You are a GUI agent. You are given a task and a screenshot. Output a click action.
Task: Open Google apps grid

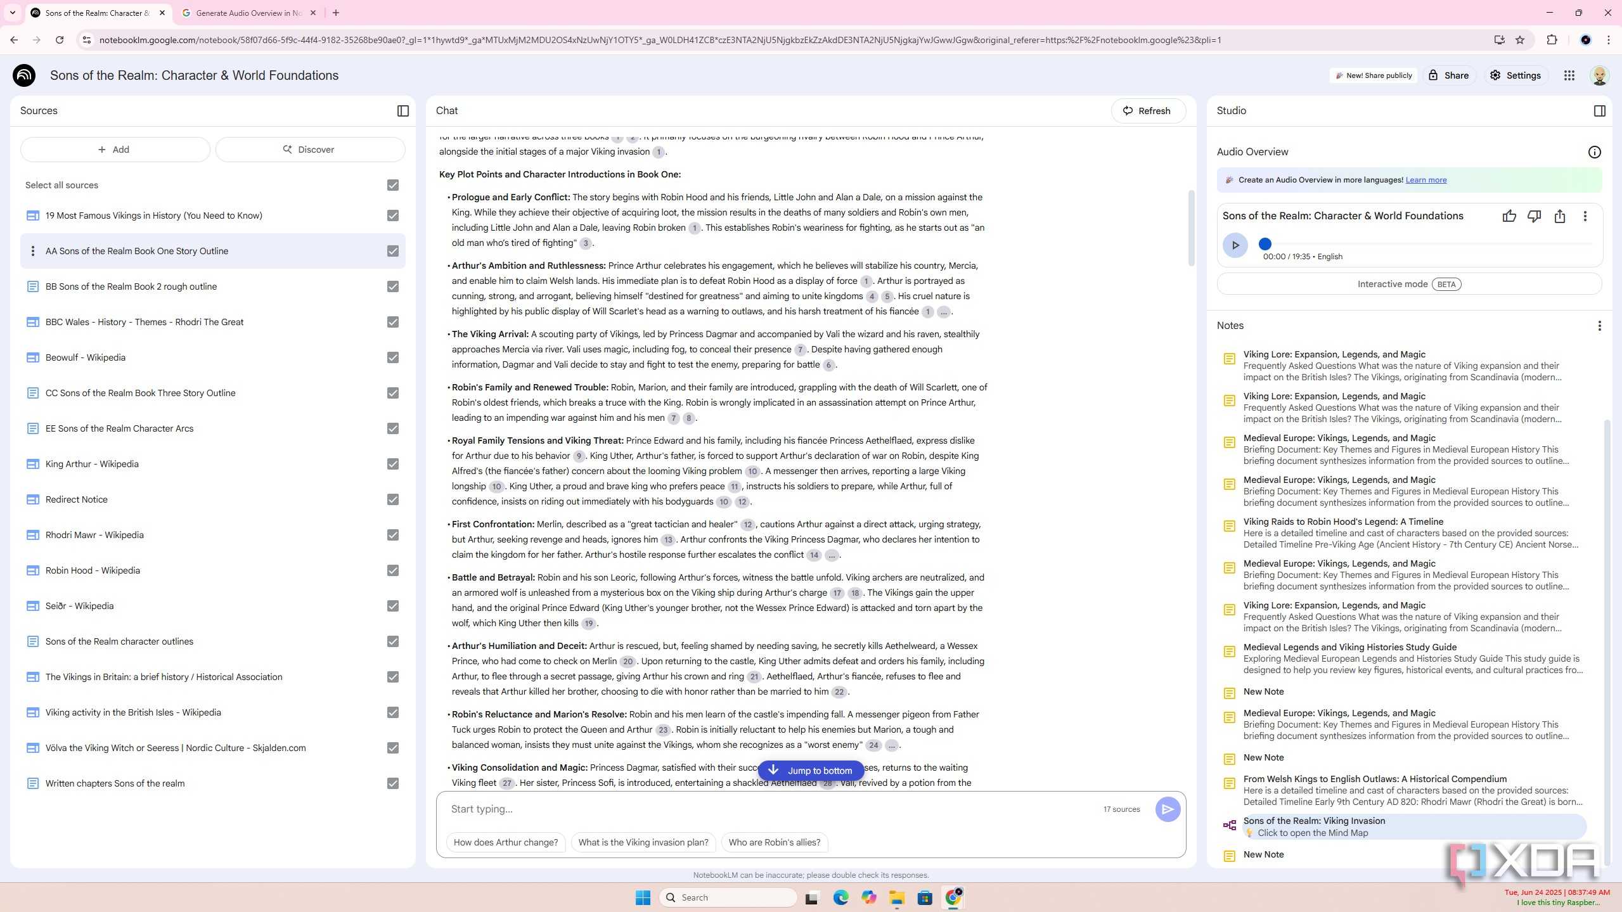(x=1569, y=75)
